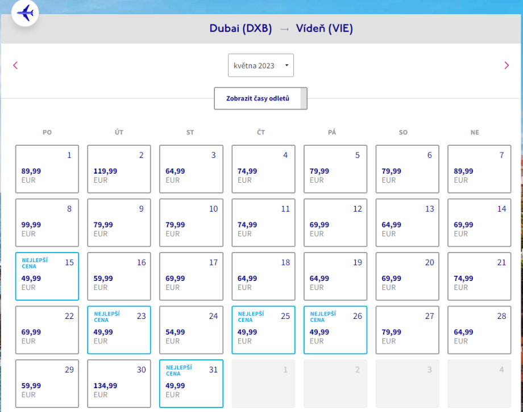This screenshot has width=523, height=412.
Task: Go to next month with right arrow
Action: [507, 65]
